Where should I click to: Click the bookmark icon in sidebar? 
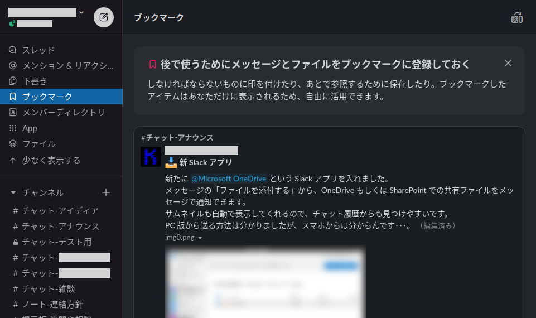pyautogui.click(x=13, y=97)
